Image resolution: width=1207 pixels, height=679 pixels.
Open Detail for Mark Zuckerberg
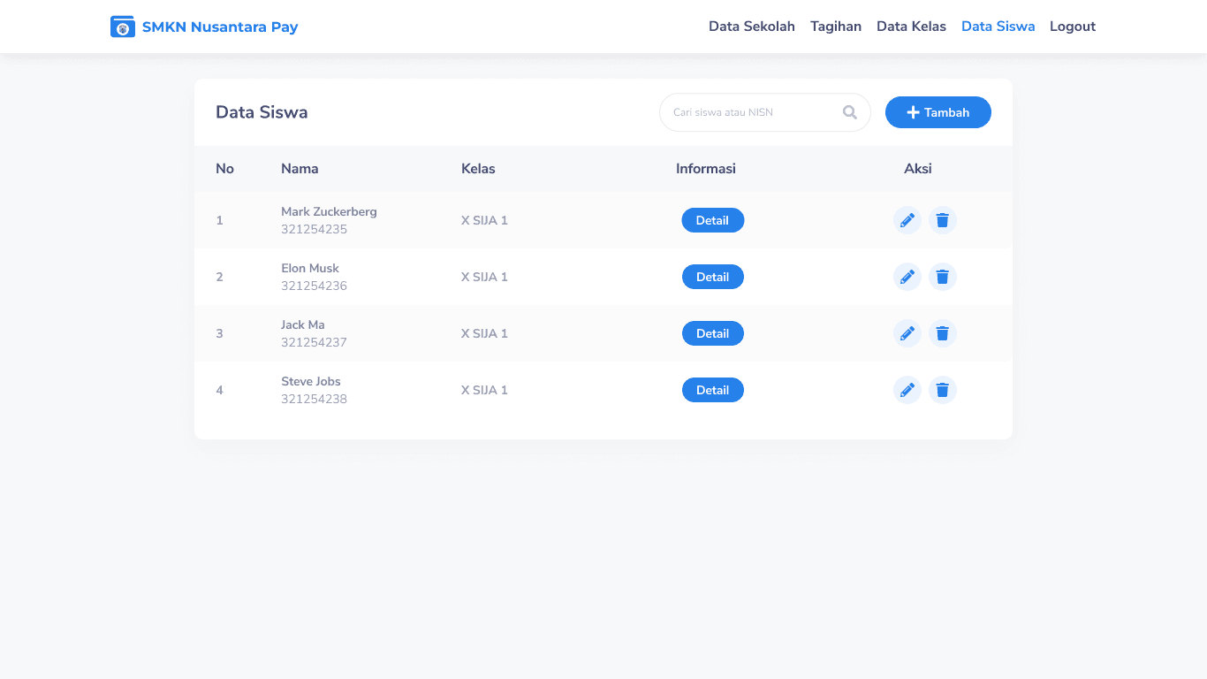(712, 220)
